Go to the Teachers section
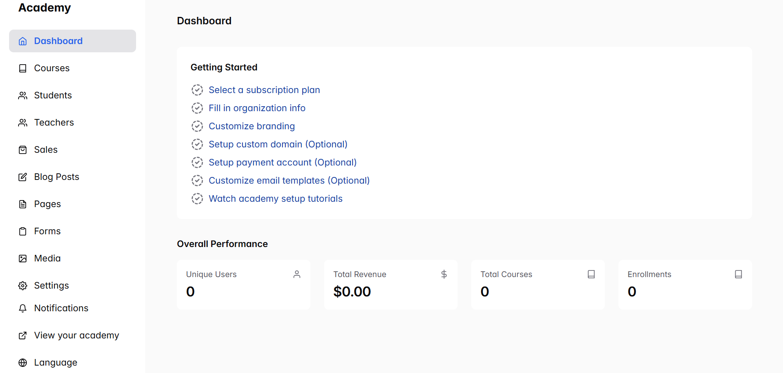 (54, 123)
